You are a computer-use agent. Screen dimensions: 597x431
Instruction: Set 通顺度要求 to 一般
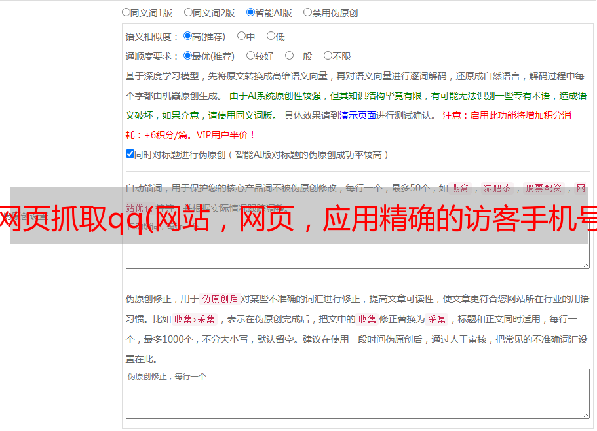click(290, 56)
